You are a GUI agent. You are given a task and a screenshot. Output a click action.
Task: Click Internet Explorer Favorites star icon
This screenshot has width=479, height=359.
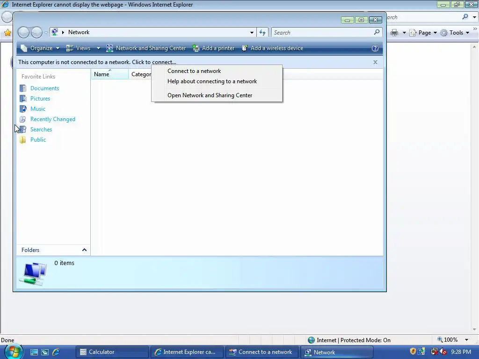click(x=7, y=33)
